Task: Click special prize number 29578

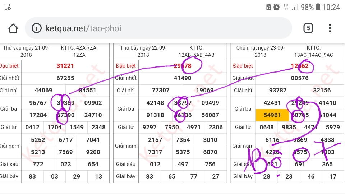Action: [183, 66]
